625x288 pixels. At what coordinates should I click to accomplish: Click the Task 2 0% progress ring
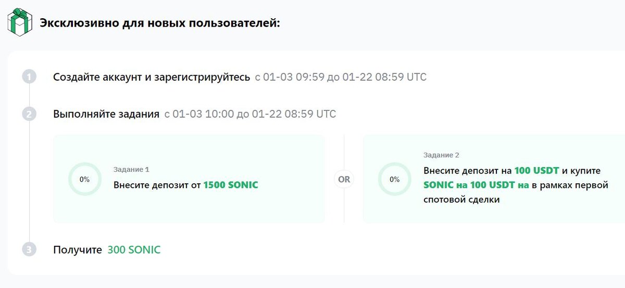tap(394, 179)
